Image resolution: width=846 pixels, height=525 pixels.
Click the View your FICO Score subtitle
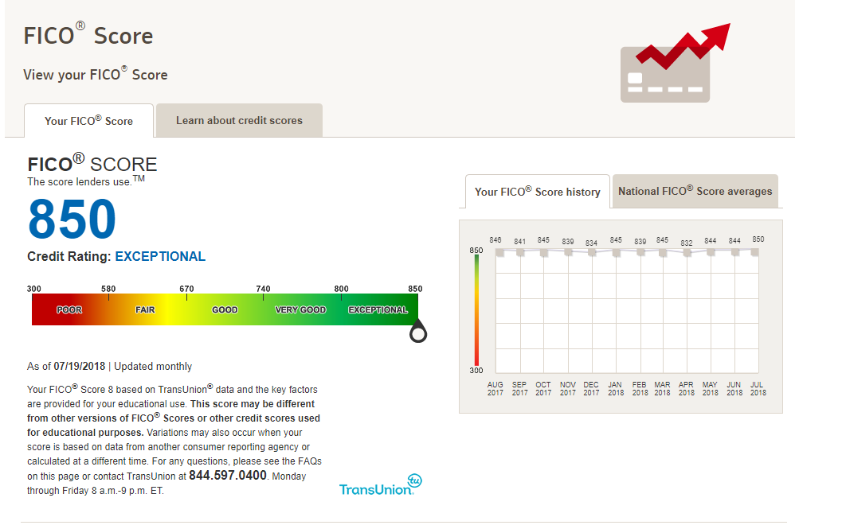click(96, 74)
